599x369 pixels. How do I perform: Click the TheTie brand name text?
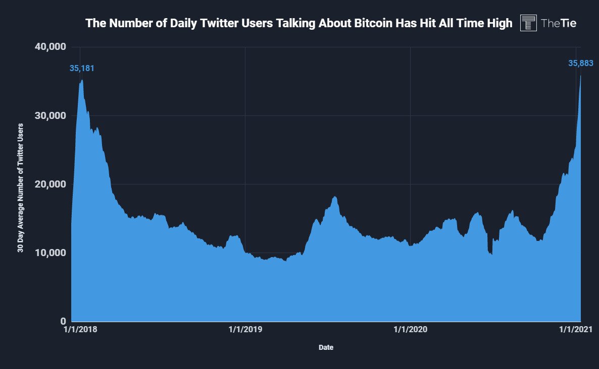click(559, 23)
